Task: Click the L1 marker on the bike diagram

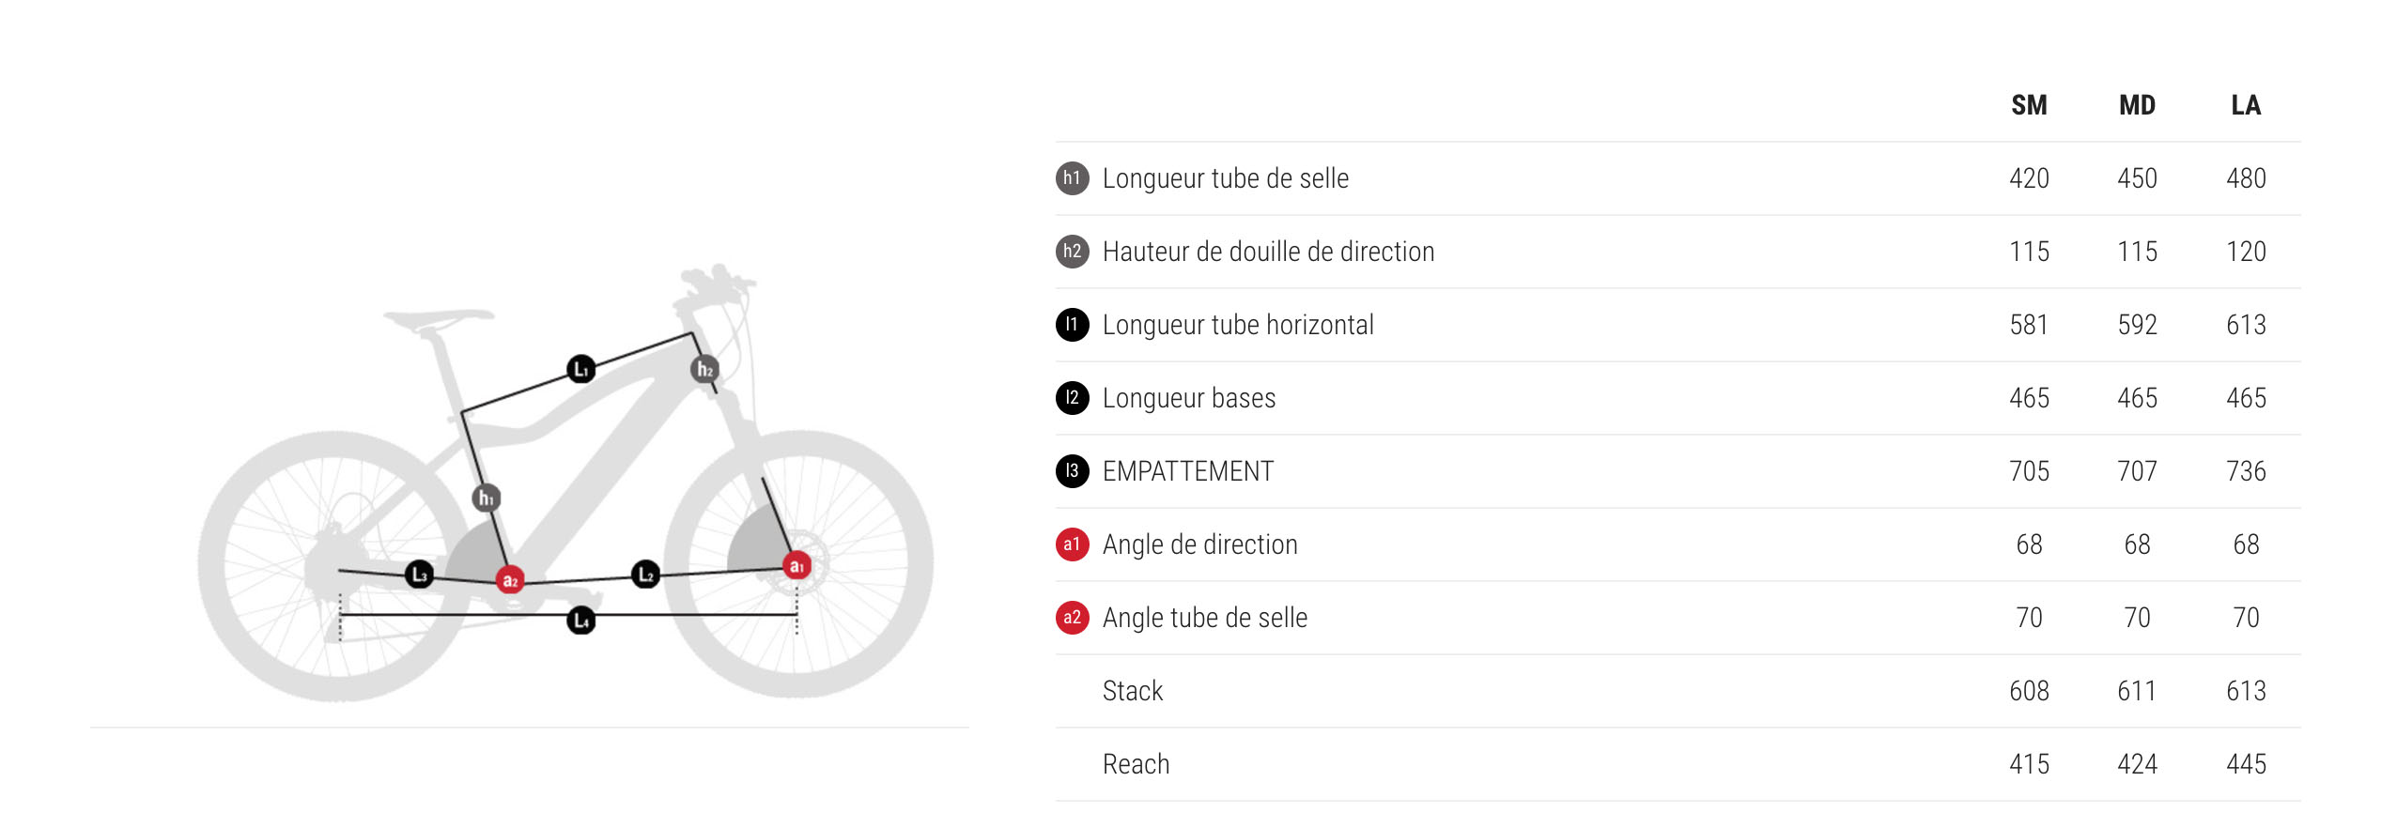Action: pos(581,369)
